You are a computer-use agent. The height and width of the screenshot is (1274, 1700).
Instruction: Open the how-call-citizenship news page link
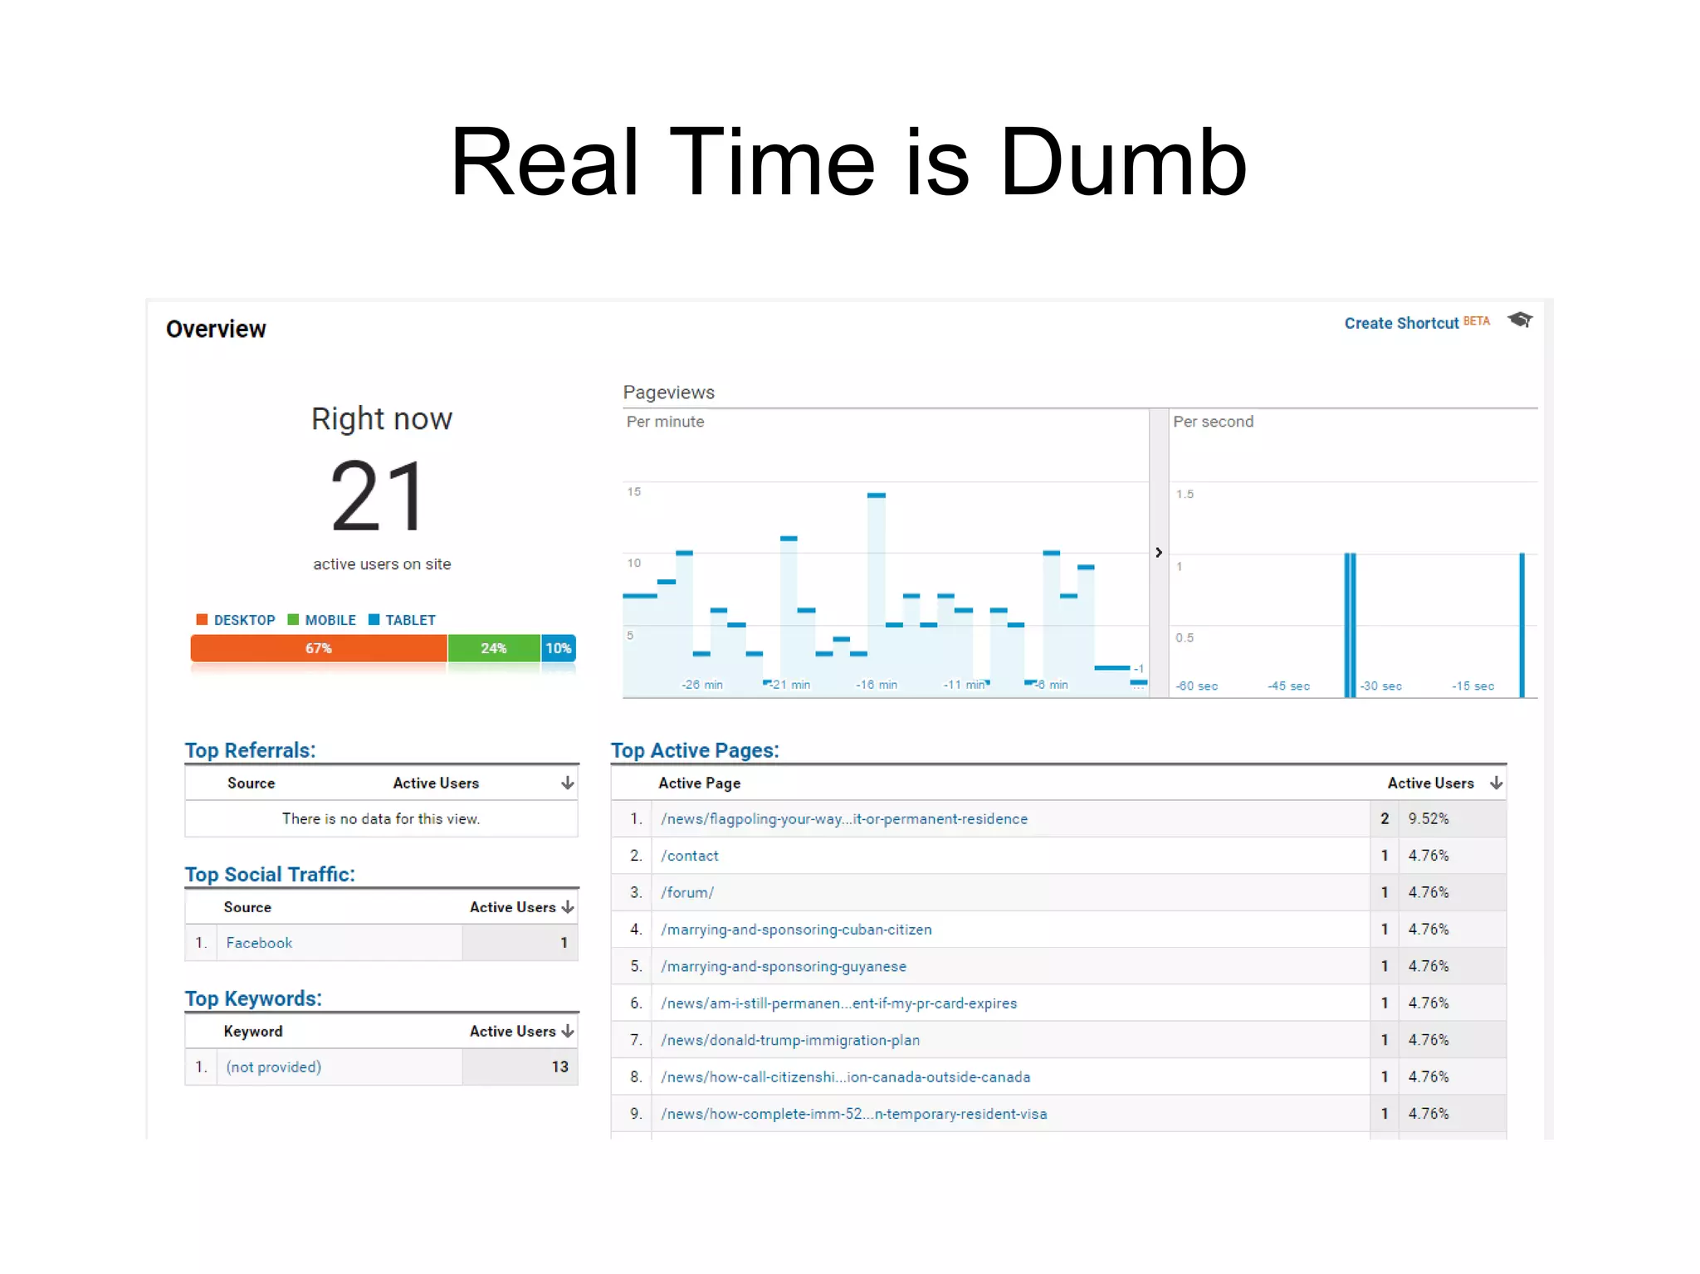(846, 1077)
